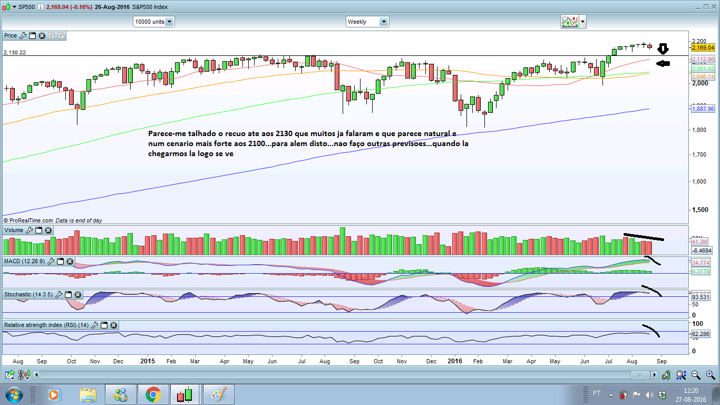Click the candlestick chart style icon
720x405 pixels.
(x=7, y=6)
